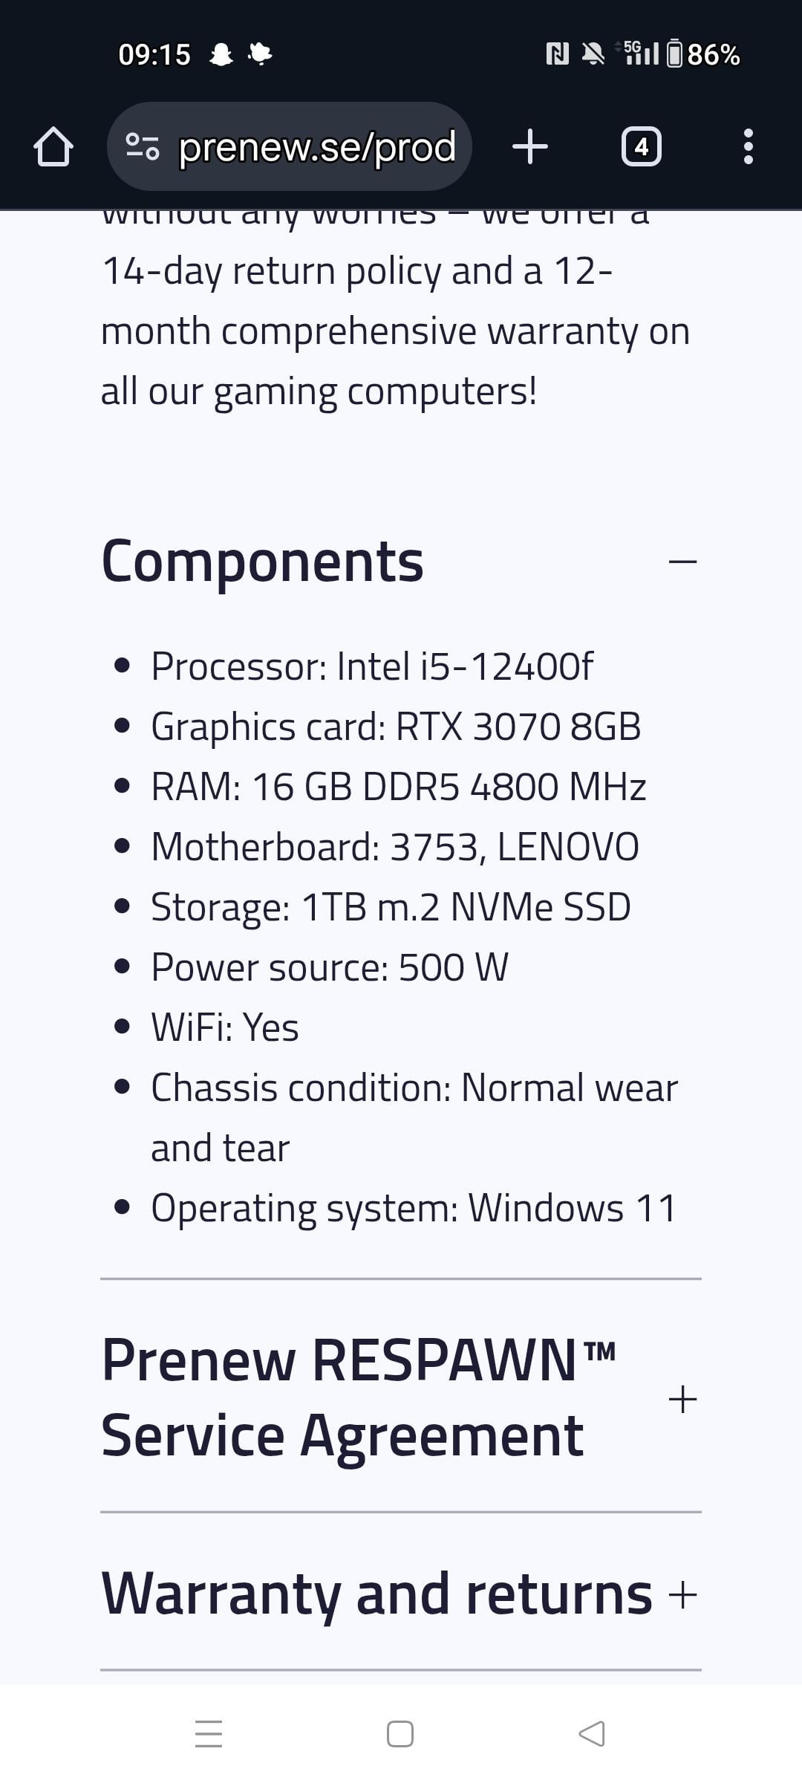Open the browser three-dot menu
This screenshot has width=802, height=1783.
pos(748,146)
